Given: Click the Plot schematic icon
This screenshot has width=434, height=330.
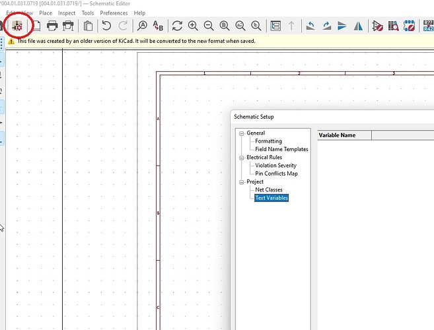Looking at the screenshot, I should click(68, 26).
